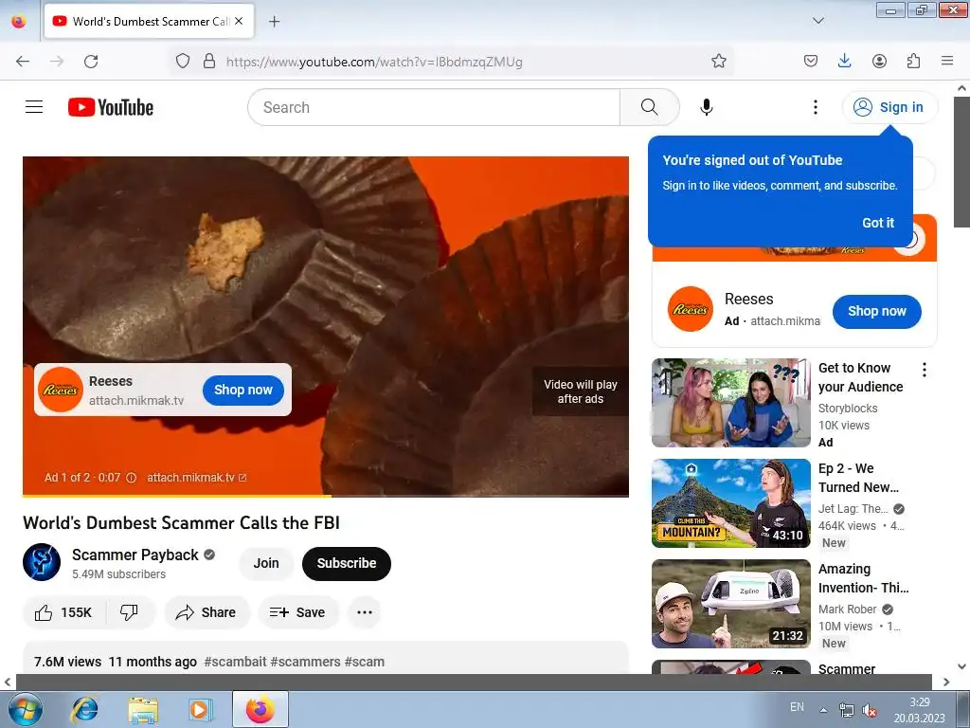Dislike the video with thumbs down
This screenshot has height=728, width=970.
(129, 612)
